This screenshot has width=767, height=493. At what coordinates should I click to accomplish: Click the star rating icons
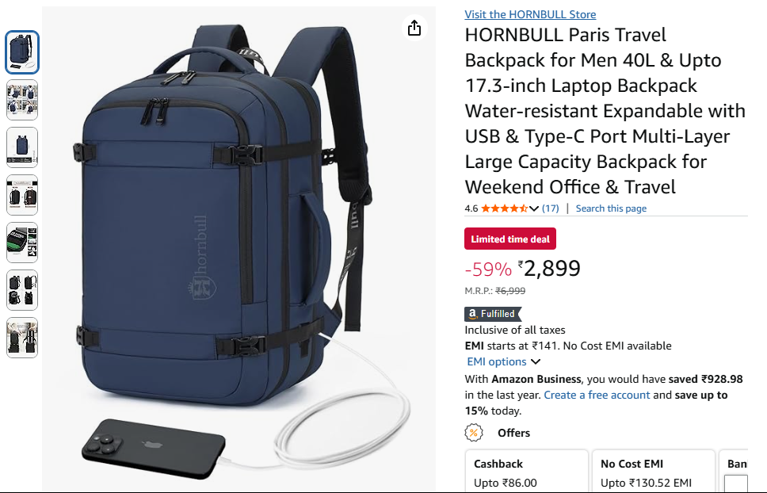tap(504, 208)
